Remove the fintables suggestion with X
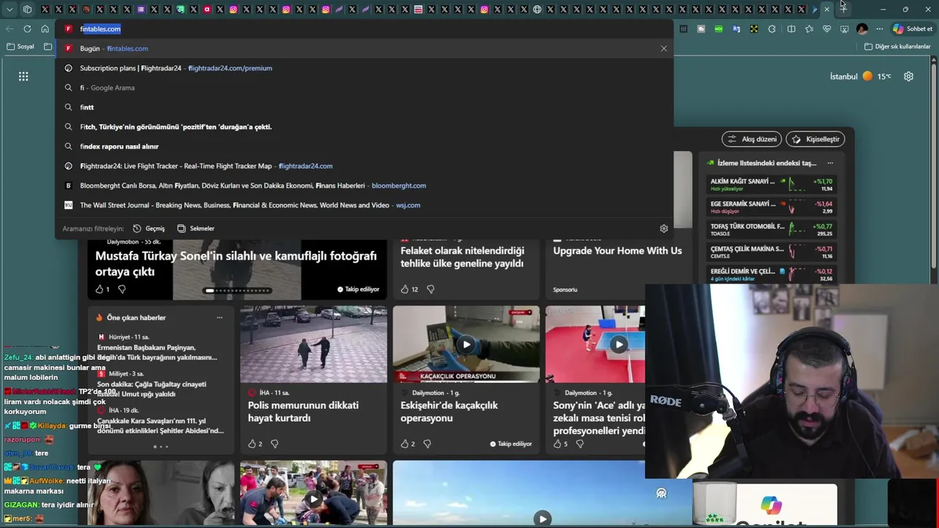The height and width of the screenshot is (528, 939). pyautogui.click(x=664, y=48)
